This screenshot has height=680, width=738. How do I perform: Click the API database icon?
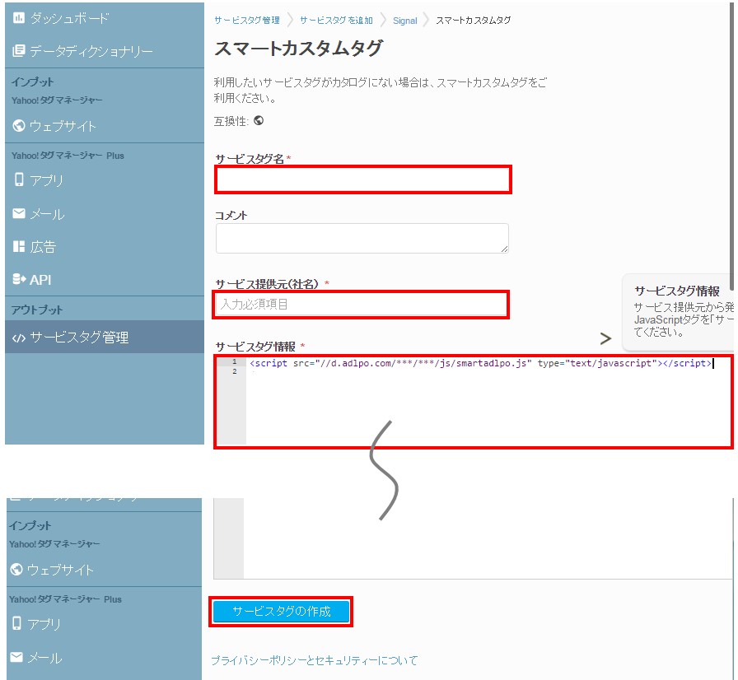(x=19, y=279)
